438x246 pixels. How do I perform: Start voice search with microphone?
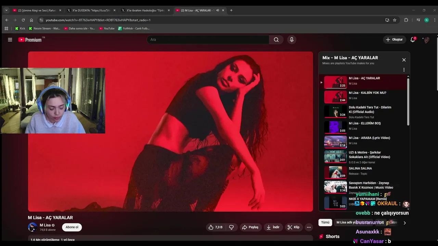click(292, 40)
